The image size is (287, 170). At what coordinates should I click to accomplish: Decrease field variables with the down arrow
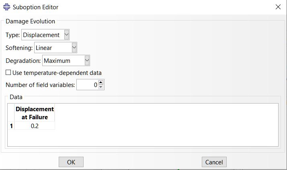pyautogui.click(x=101, y=87)
